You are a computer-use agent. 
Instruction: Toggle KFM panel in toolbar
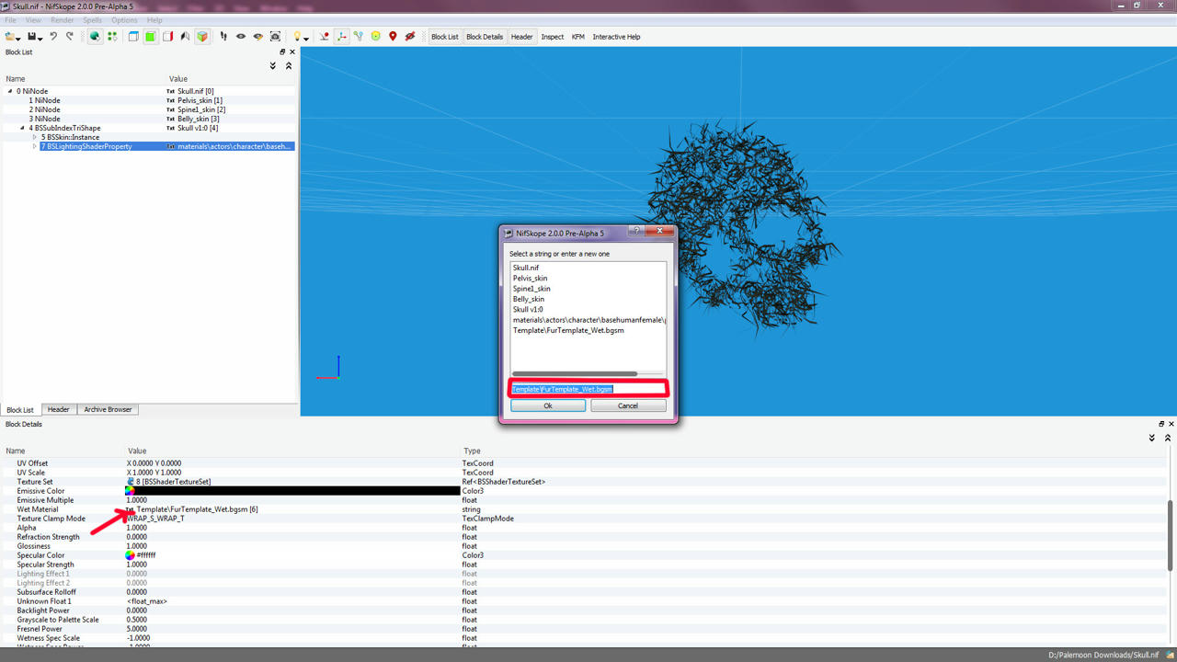(x=578, y=37)
